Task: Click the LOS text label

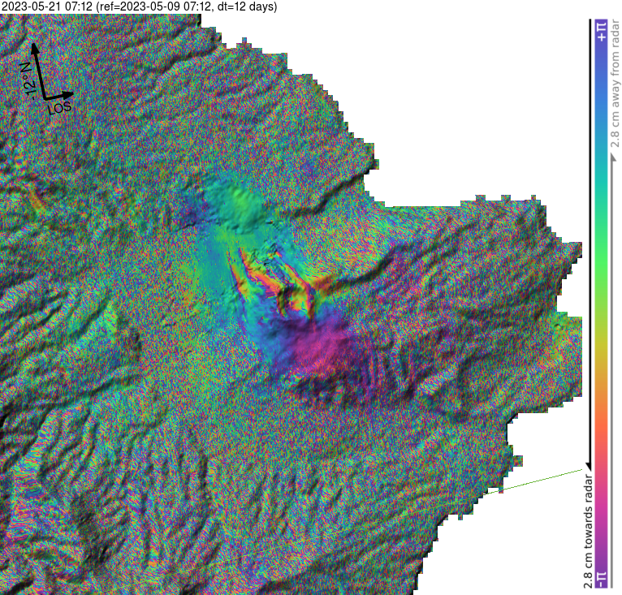Action: point(59,107)
